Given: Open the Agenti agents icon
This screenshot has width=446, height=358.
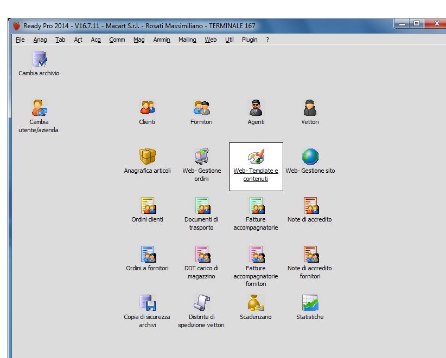Looking at the screenshot, I should tap(256, 108).
